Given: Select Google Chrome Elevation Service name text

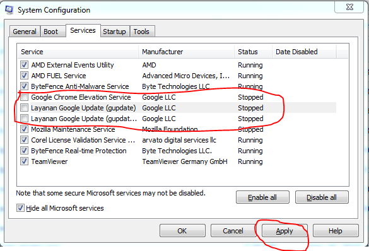Looking at the screenshot, I should [x=81, y=97].
